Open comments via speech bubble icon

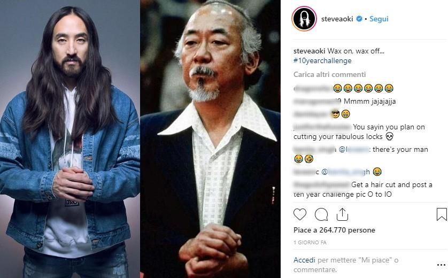pos(321,214)
